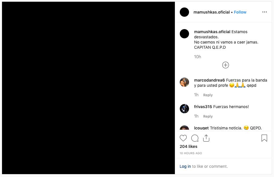Open lcouget's profile avatar
This screenshot has width=274, height=177.
(184, 128)
